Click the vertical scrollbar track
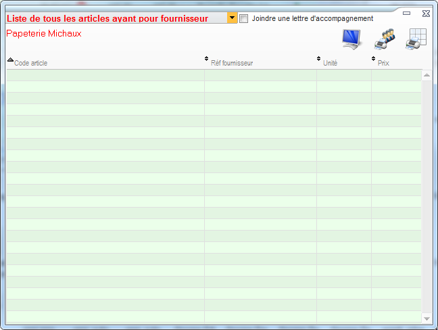Viewport: 438px width, 330px height. pos(427,196)
